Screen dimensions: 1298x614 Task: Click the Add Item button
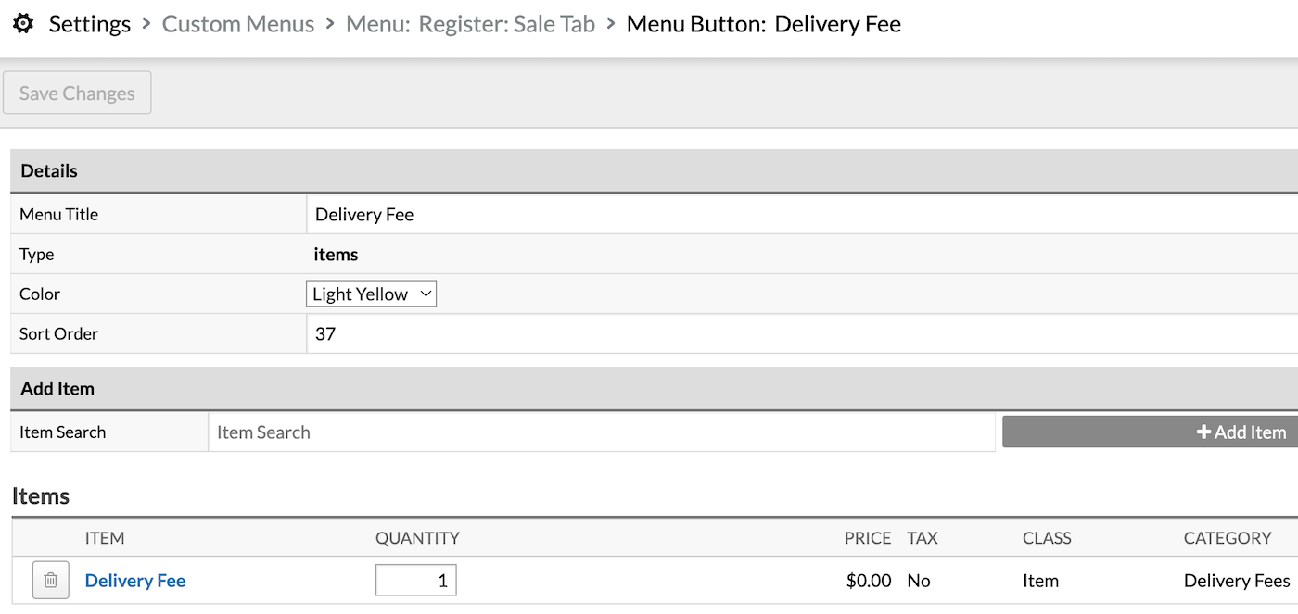(1150, 432)
